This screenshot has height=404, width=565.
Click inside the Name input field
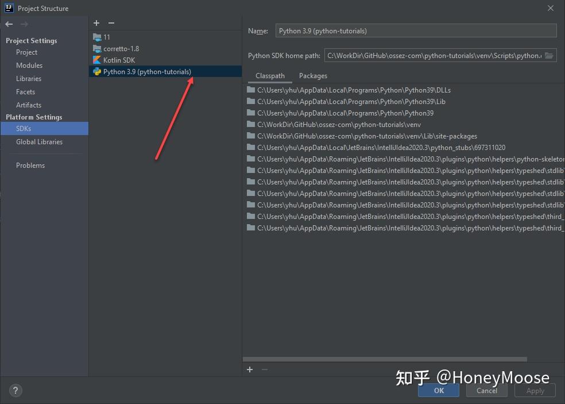pyautogui.click(x=402, y=30)
